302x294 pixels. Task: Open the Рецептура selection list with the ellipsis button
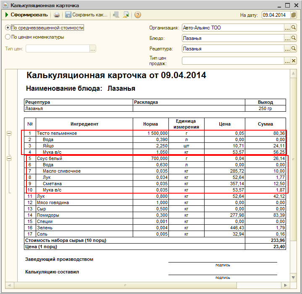tap(287, 49)
